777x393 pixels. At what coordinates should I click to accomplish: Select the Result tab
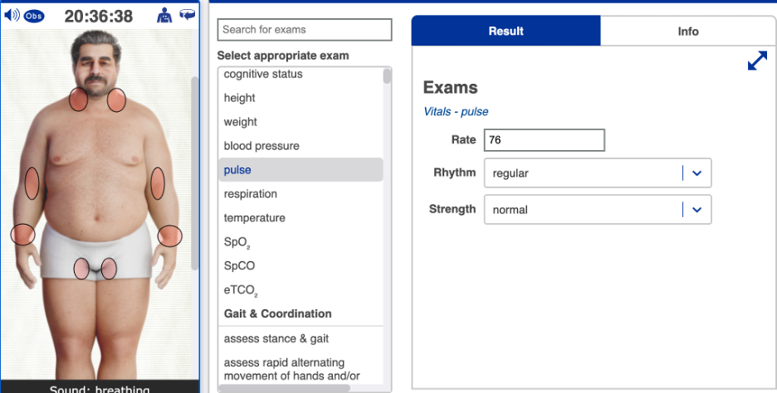coord(506,32)
